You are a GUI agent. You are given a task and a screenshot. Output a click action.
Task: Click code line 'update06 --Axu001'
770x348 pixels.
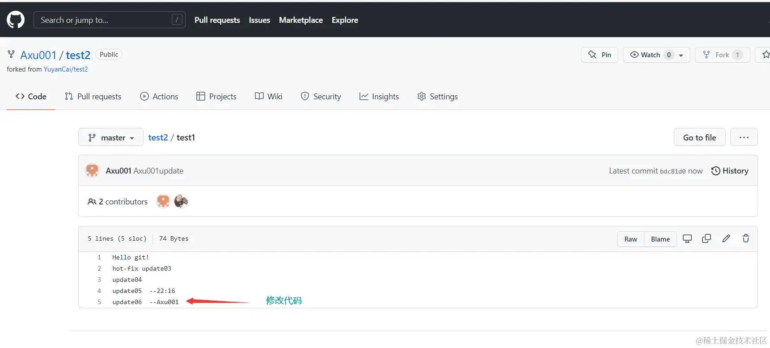click(145, 302)
